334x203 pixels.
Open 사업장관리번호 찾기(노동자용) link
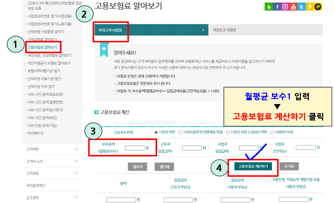50,24
